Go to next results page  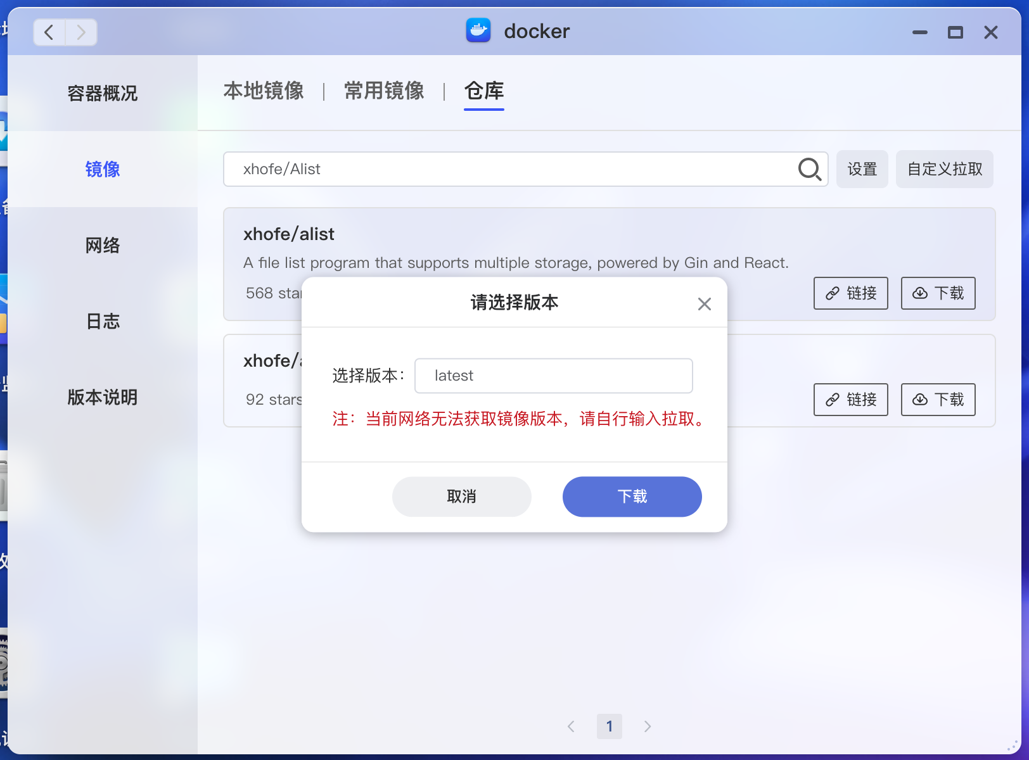pos(647,726)
